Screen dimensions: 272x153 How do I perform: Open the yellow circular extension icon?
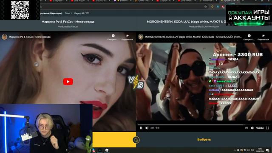[x=212, y=7]
